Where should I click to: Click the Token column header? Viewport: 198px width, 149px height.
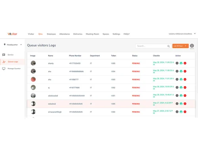point(114,56)
